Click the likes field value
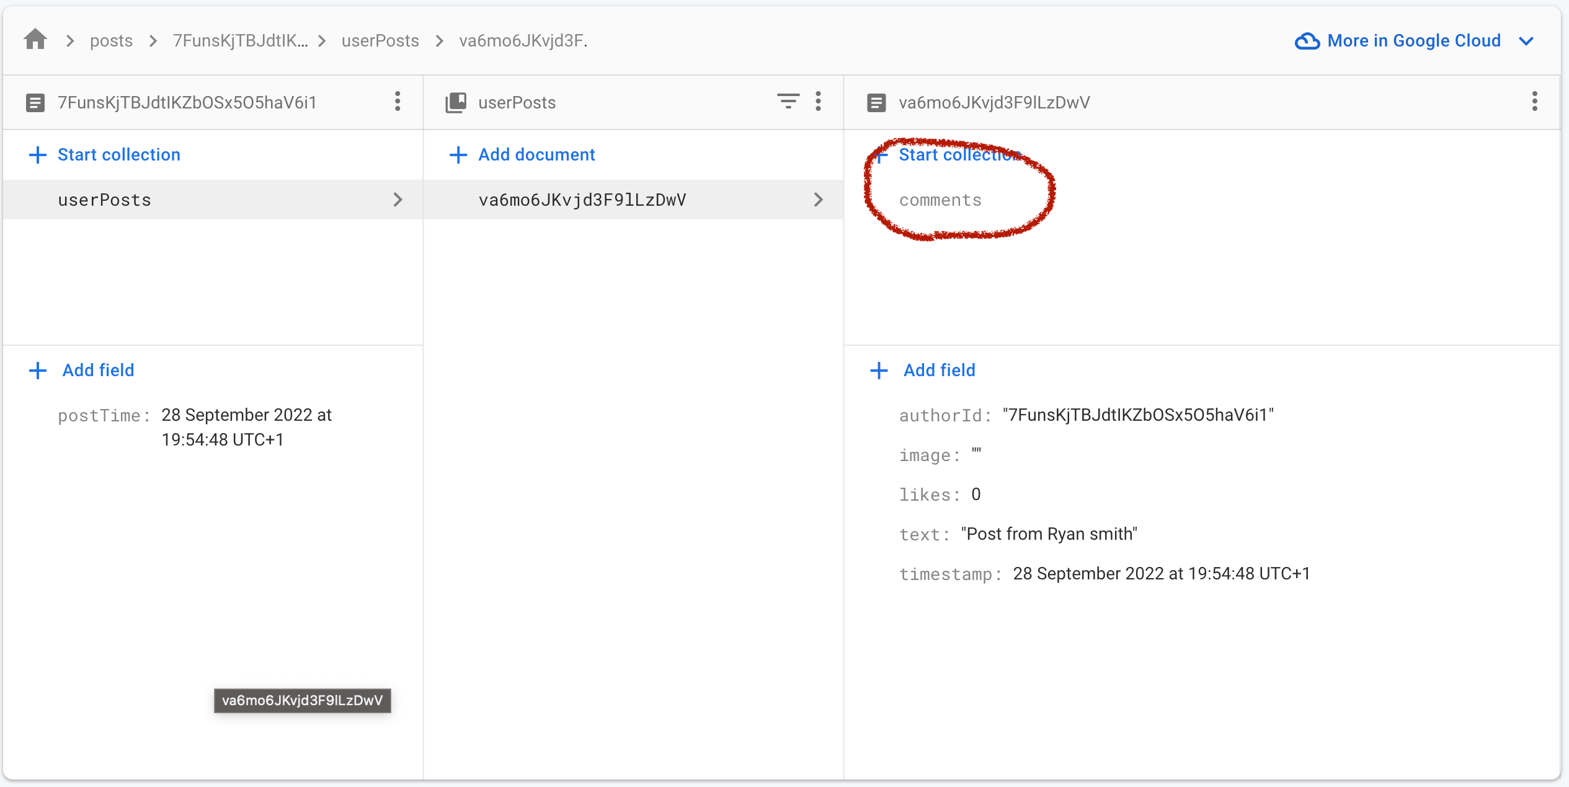Image resolution: width=1569 pixels, height=787 pixels. [x=976, y=495]
